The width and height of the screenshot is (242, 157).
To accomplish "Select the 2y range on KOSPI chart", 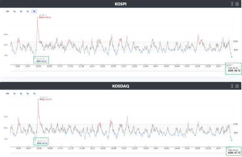I will pyautogui.click(x=21, y=11).
